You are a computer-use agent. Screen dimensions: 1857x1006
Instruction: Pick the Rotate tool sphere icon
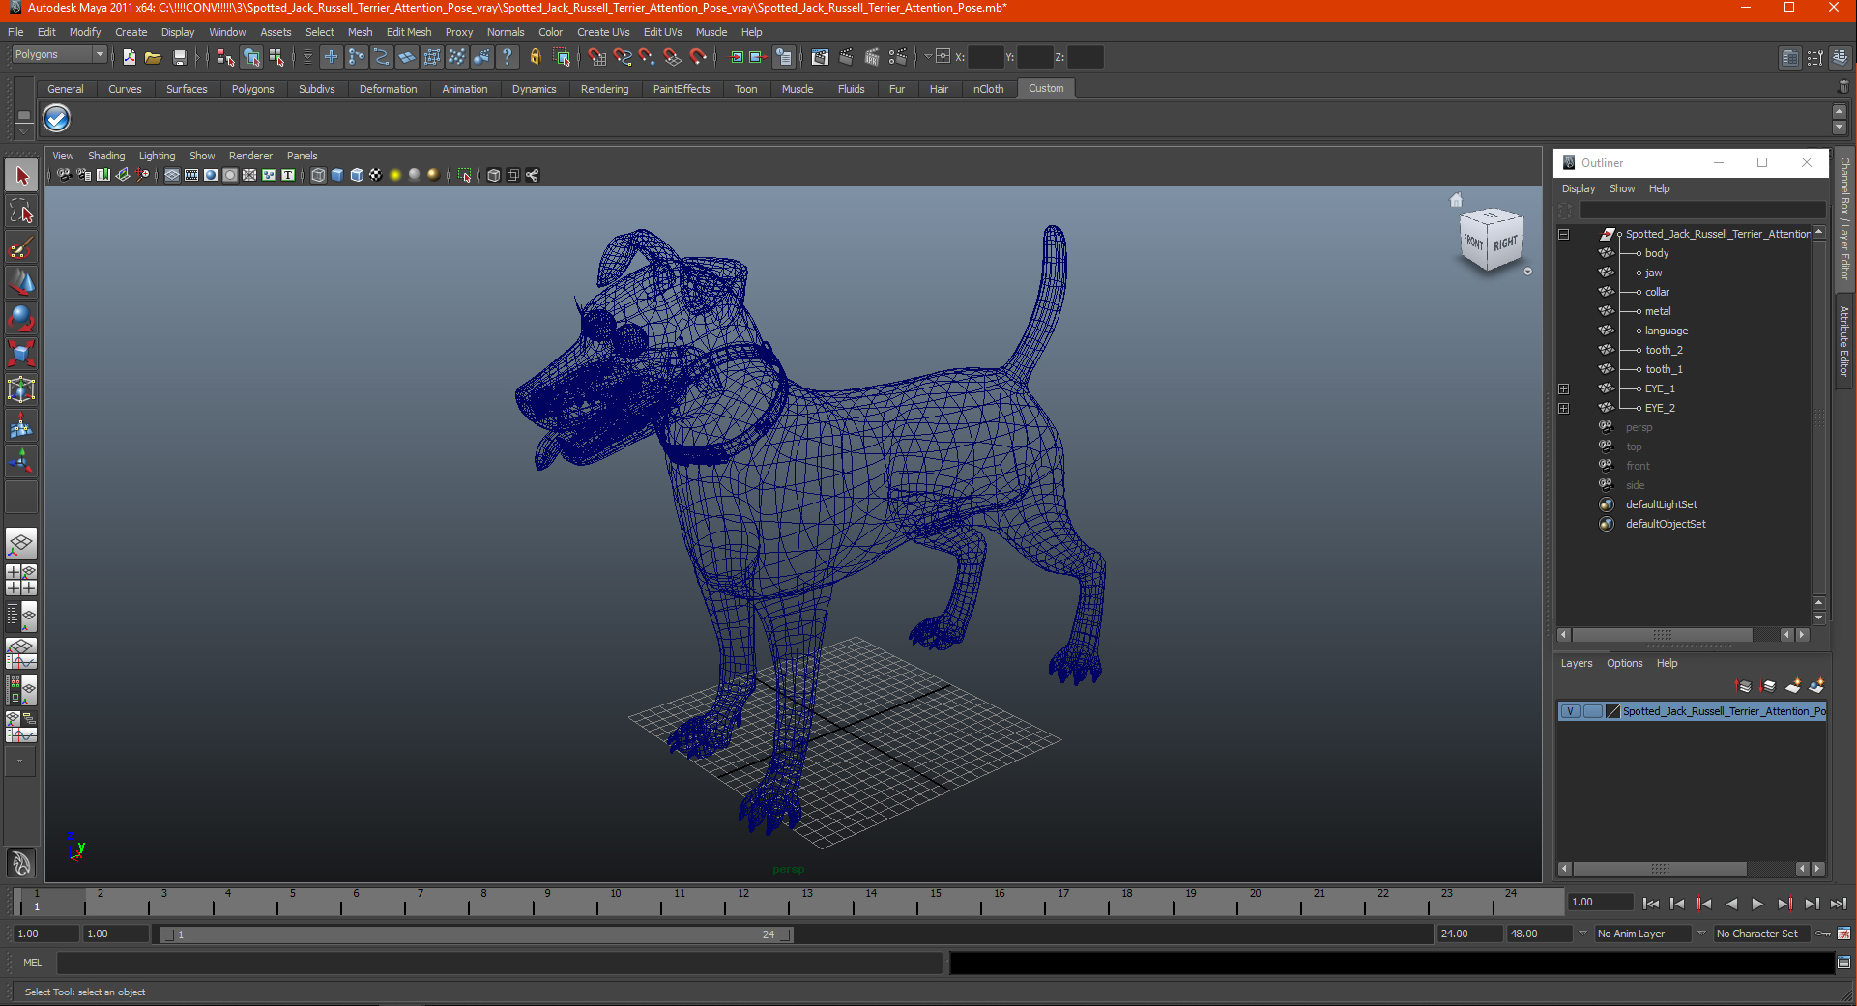[x=21, y=318]
